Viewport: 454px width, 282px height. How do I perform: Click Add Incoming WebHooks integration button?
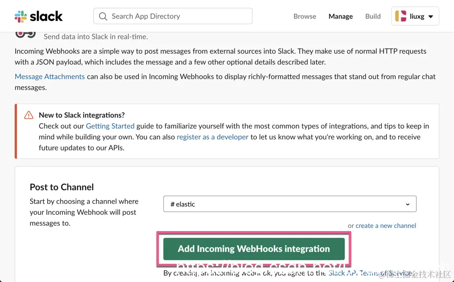(254, 249)
